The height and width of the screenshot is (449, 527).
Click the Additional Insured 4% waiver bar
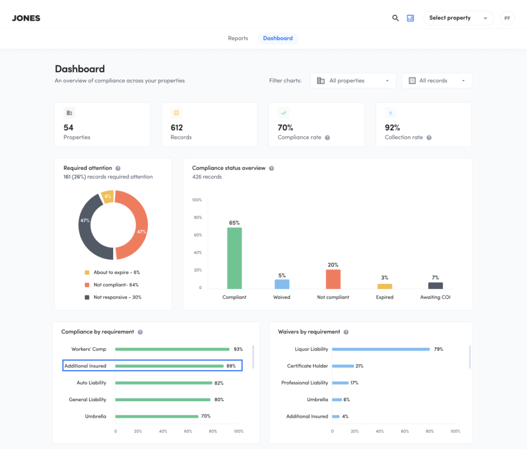336,417
